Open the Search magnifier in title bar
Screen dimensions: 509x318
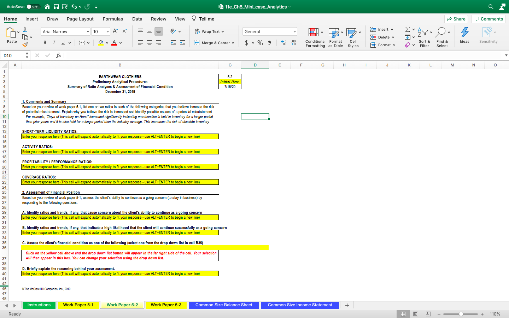tap(491, 7)
